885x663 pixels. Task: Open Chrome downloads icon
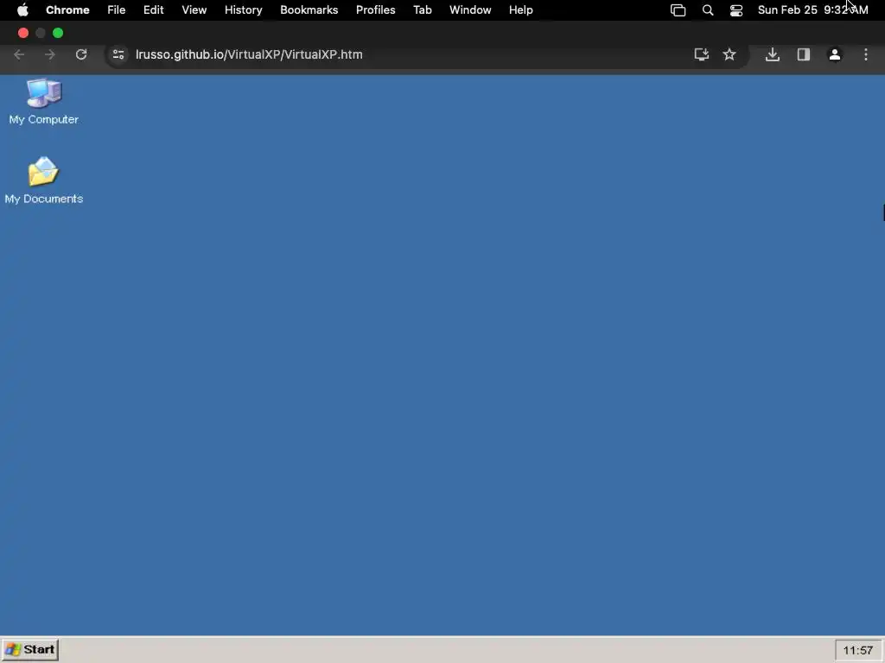click(x=773, y=54)
